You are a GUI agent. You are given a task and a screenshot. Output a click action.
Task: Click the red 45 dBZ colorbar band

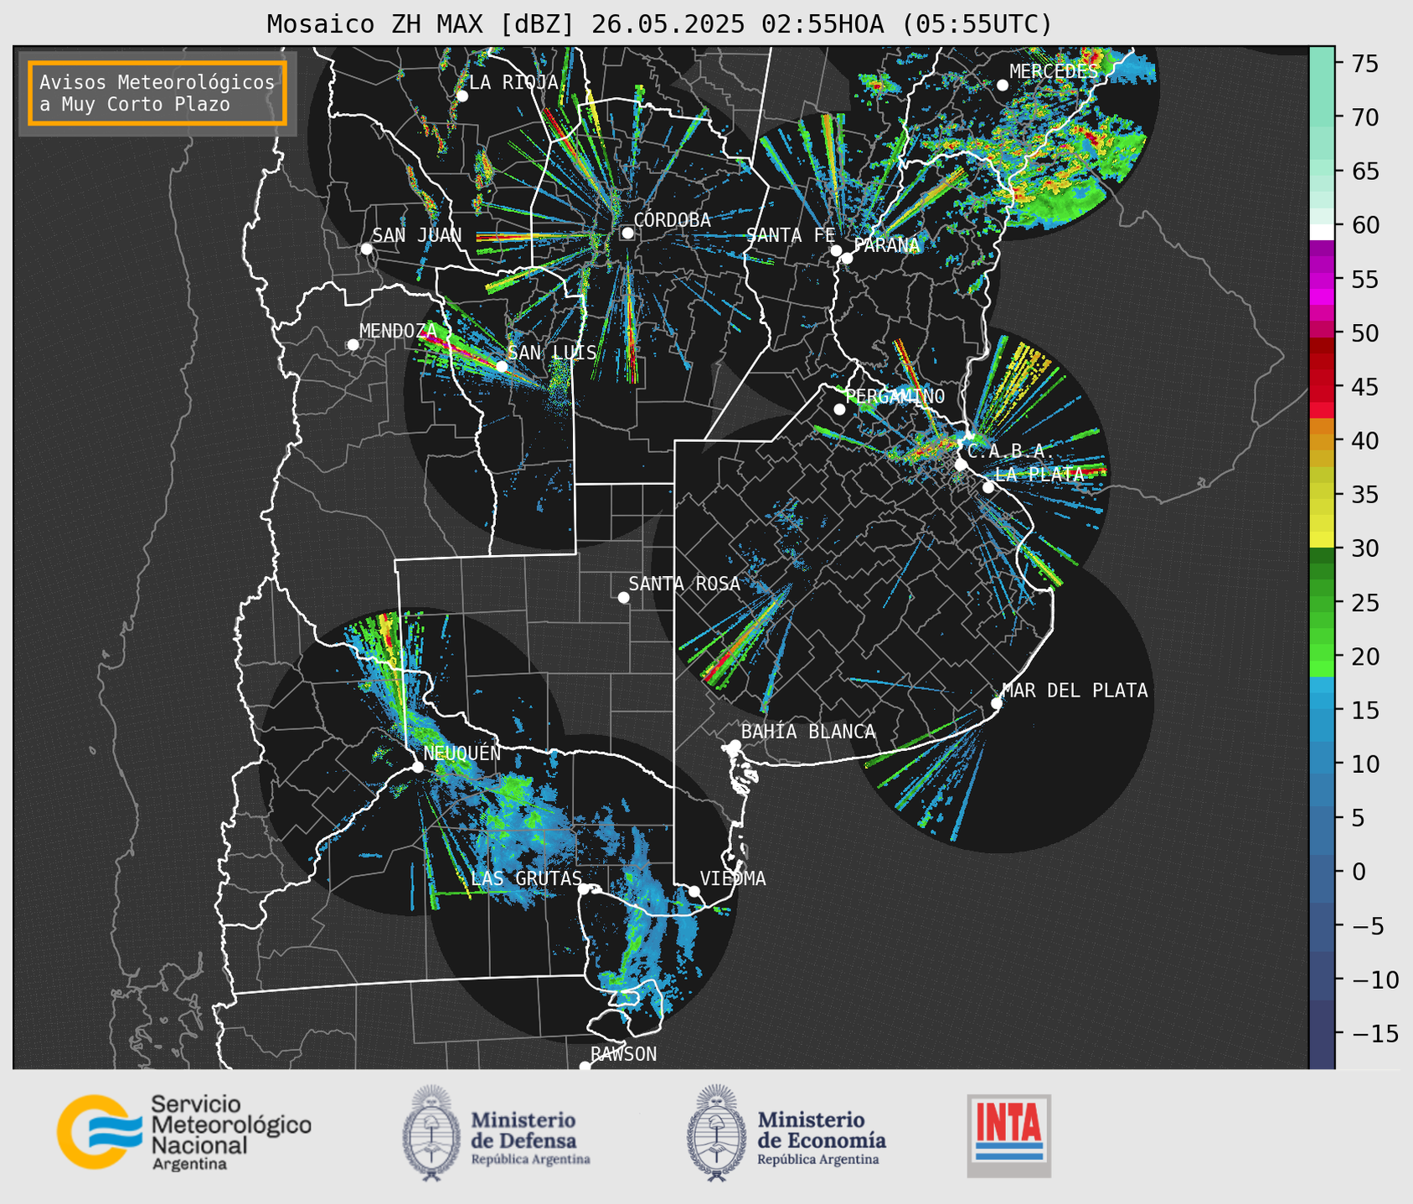[x=1322, y=394]
